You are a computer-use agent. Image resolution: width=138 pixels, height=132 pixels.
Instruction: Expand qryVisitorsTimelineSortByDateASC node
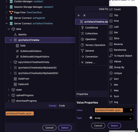11,68
